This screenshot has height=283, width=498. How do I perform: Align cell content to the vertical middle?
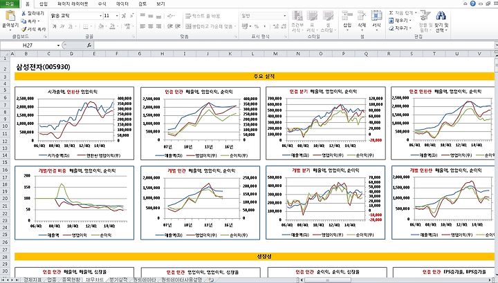click(151, 15)
